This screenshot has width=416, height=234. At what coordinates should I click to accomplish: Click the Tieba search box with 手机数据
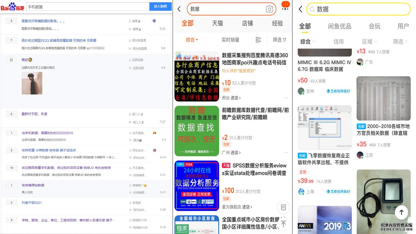click(x=88, y=6)
